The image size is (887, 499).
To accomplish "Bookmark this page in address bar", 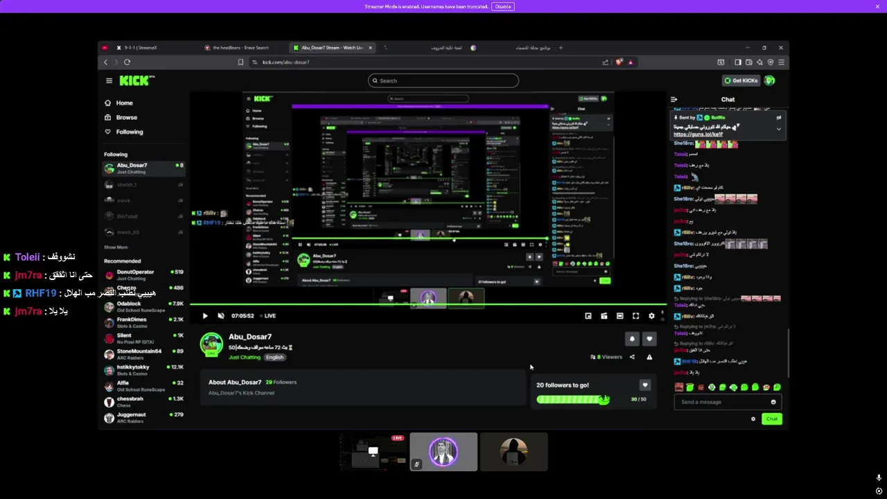I will coord(240,62).
